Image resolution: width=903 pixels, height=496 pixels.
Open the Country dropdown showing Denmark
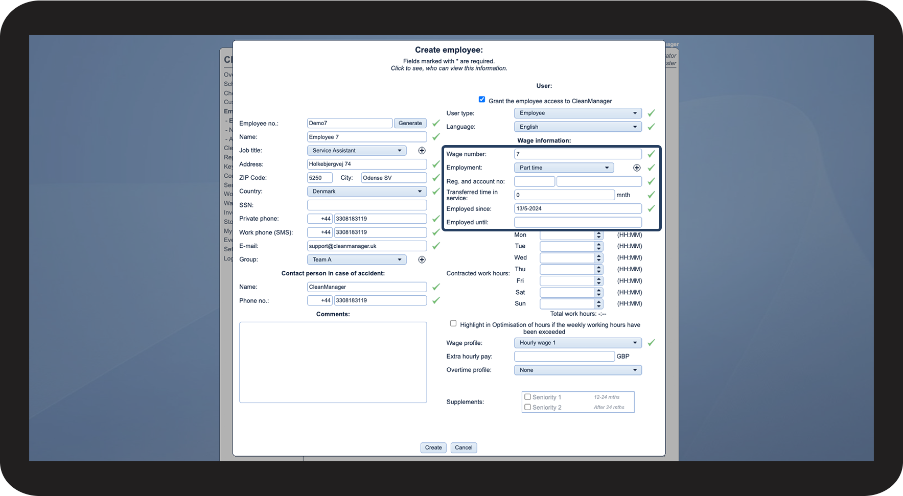tap(367, 192)
